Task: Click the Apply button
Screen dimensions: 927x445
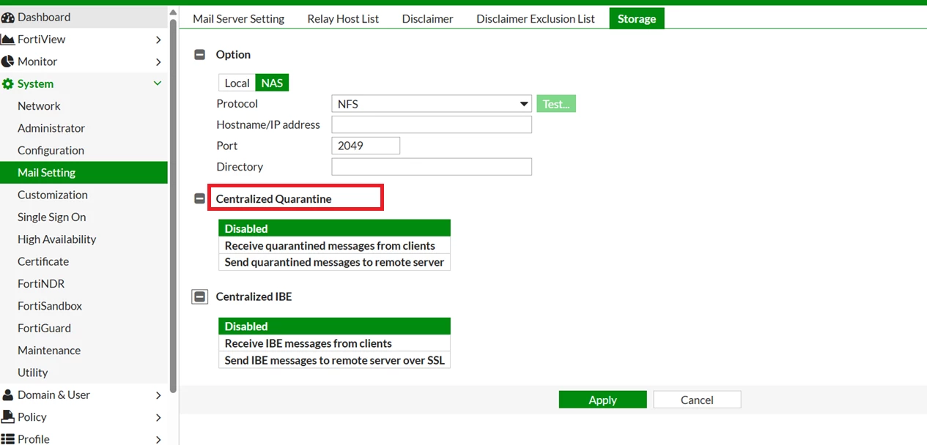Action: [x=602, y=400]
